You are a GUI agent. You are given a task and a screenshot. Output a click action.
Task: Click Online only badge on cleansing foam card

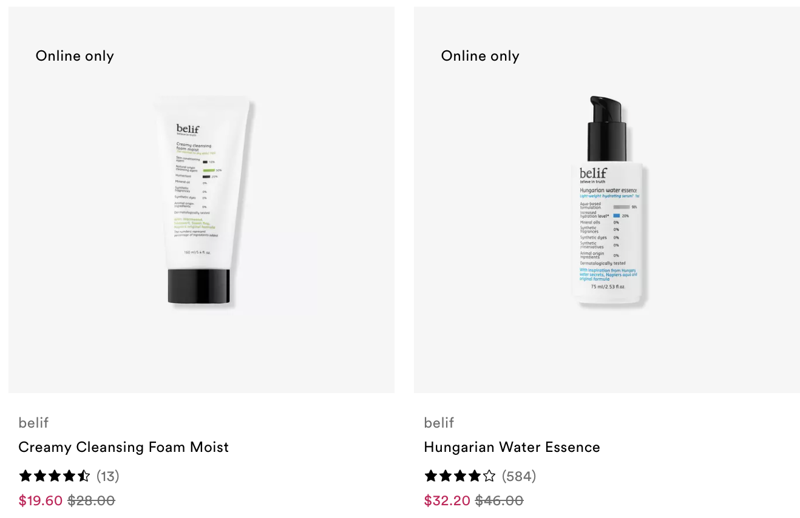(75, 56)
